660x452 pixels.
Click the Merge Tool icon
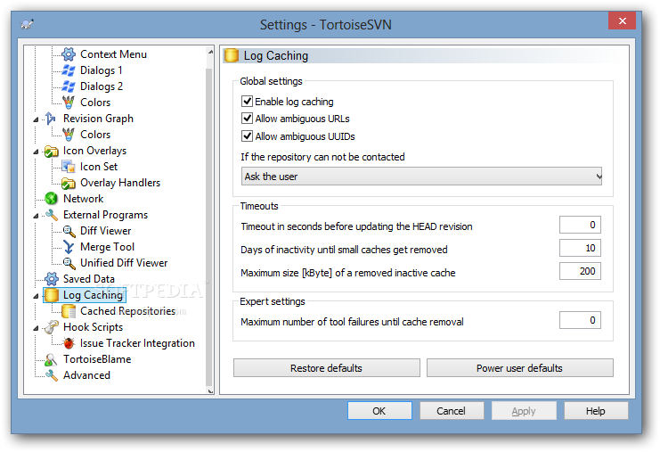click(x=69, y=247)
